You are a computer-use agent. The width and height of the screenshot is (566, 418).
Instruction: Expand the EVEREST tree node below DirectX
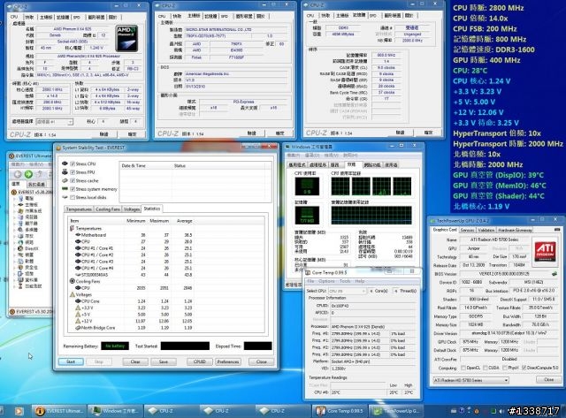click(x=15, y=255)
